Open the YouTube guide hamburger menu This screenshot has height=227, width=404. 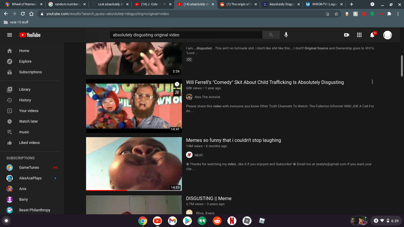coord(9,35)
